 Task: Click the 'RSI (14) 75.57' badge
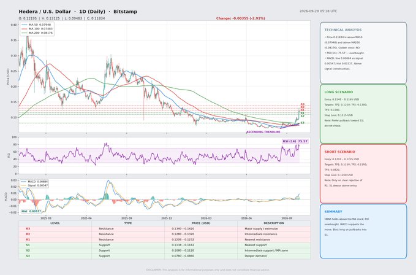pyautogui.click(x=295, y=141)
